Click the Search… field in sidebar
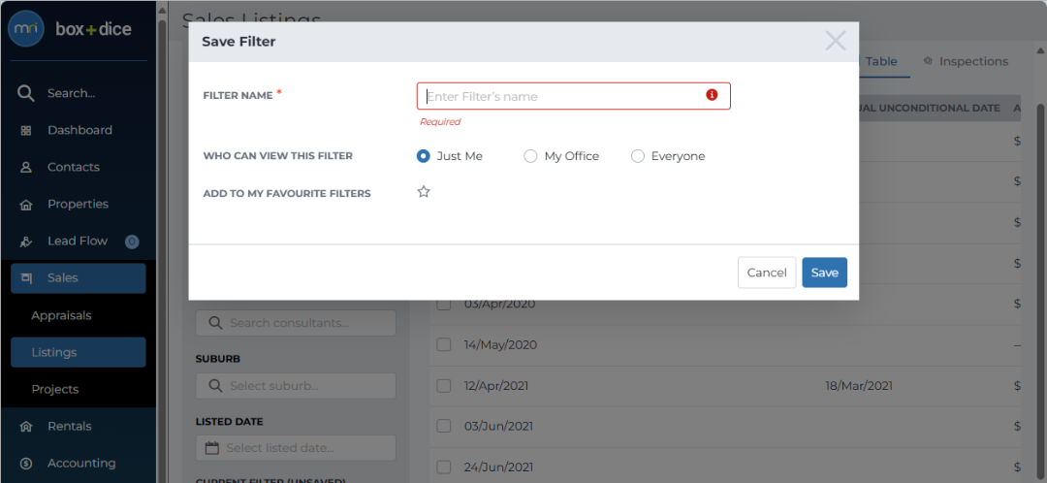 tap(72, 93)
